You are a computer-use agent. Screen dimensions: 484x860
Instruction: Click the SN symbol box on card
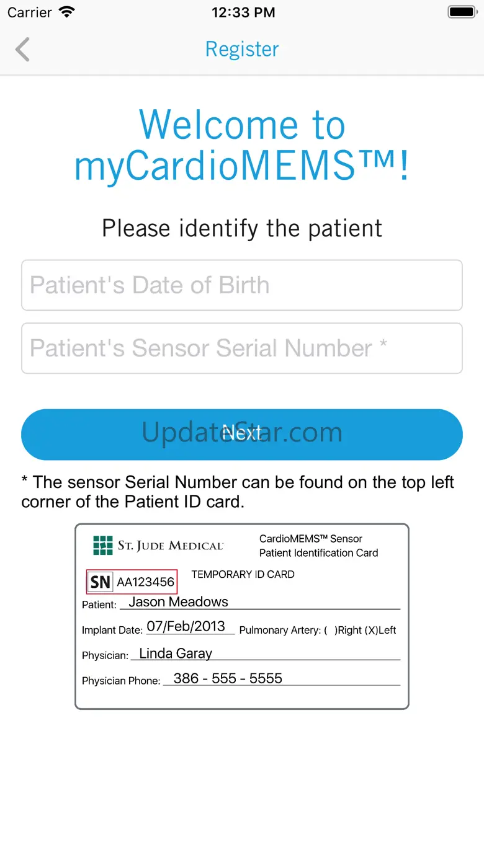(x=100, y=582)
